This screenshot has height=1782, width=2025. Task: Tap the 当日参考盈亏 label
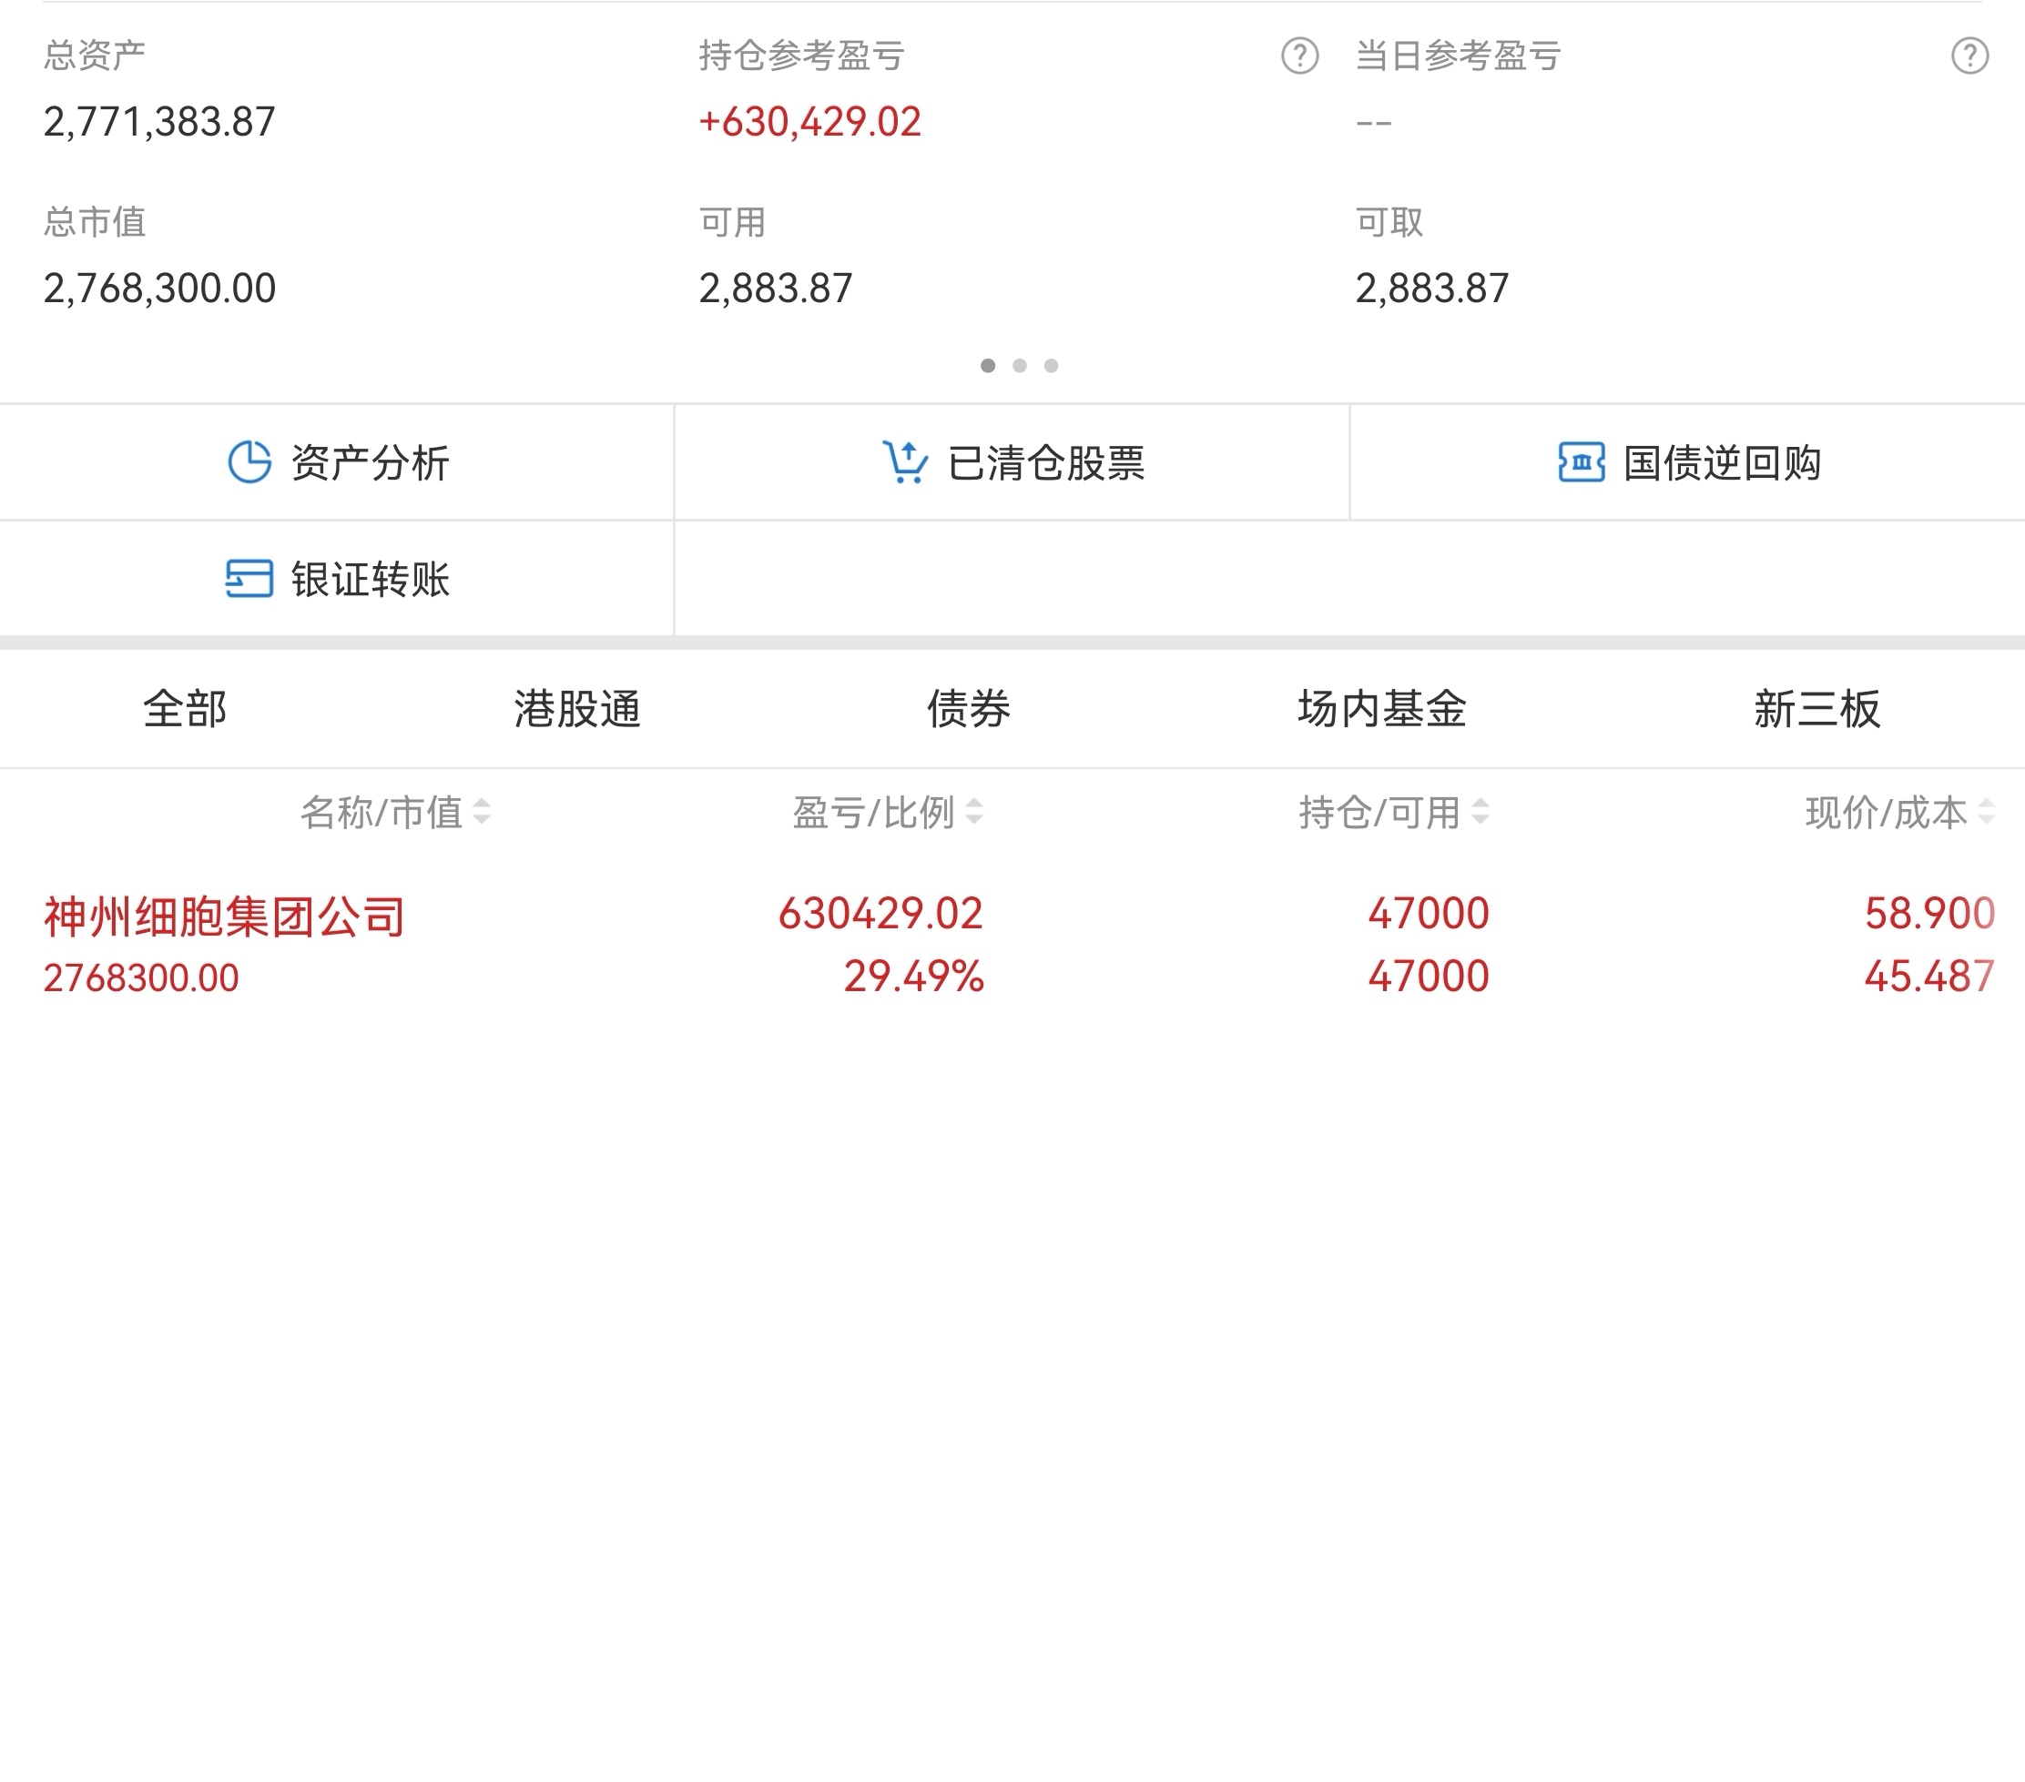1458,56
